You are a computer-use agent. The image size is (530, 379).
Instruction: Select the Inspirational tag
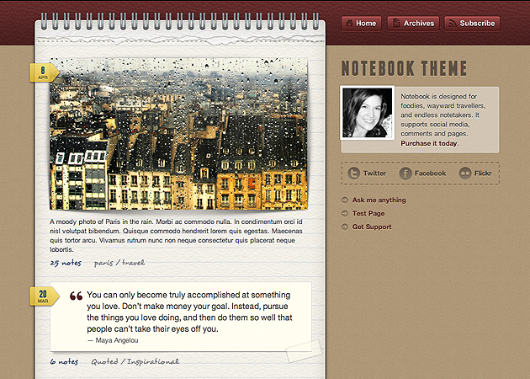(x=153, y=362)
